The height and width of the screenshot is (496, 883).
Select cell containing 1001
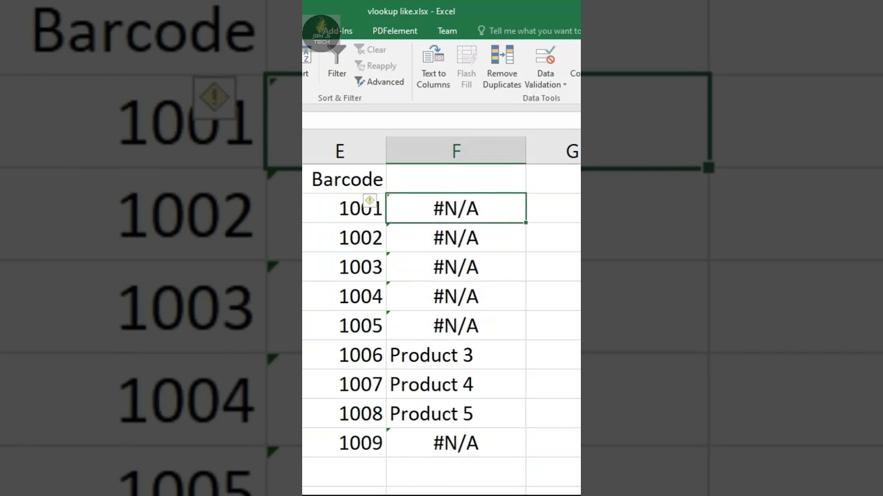click(x=344, y=208)
